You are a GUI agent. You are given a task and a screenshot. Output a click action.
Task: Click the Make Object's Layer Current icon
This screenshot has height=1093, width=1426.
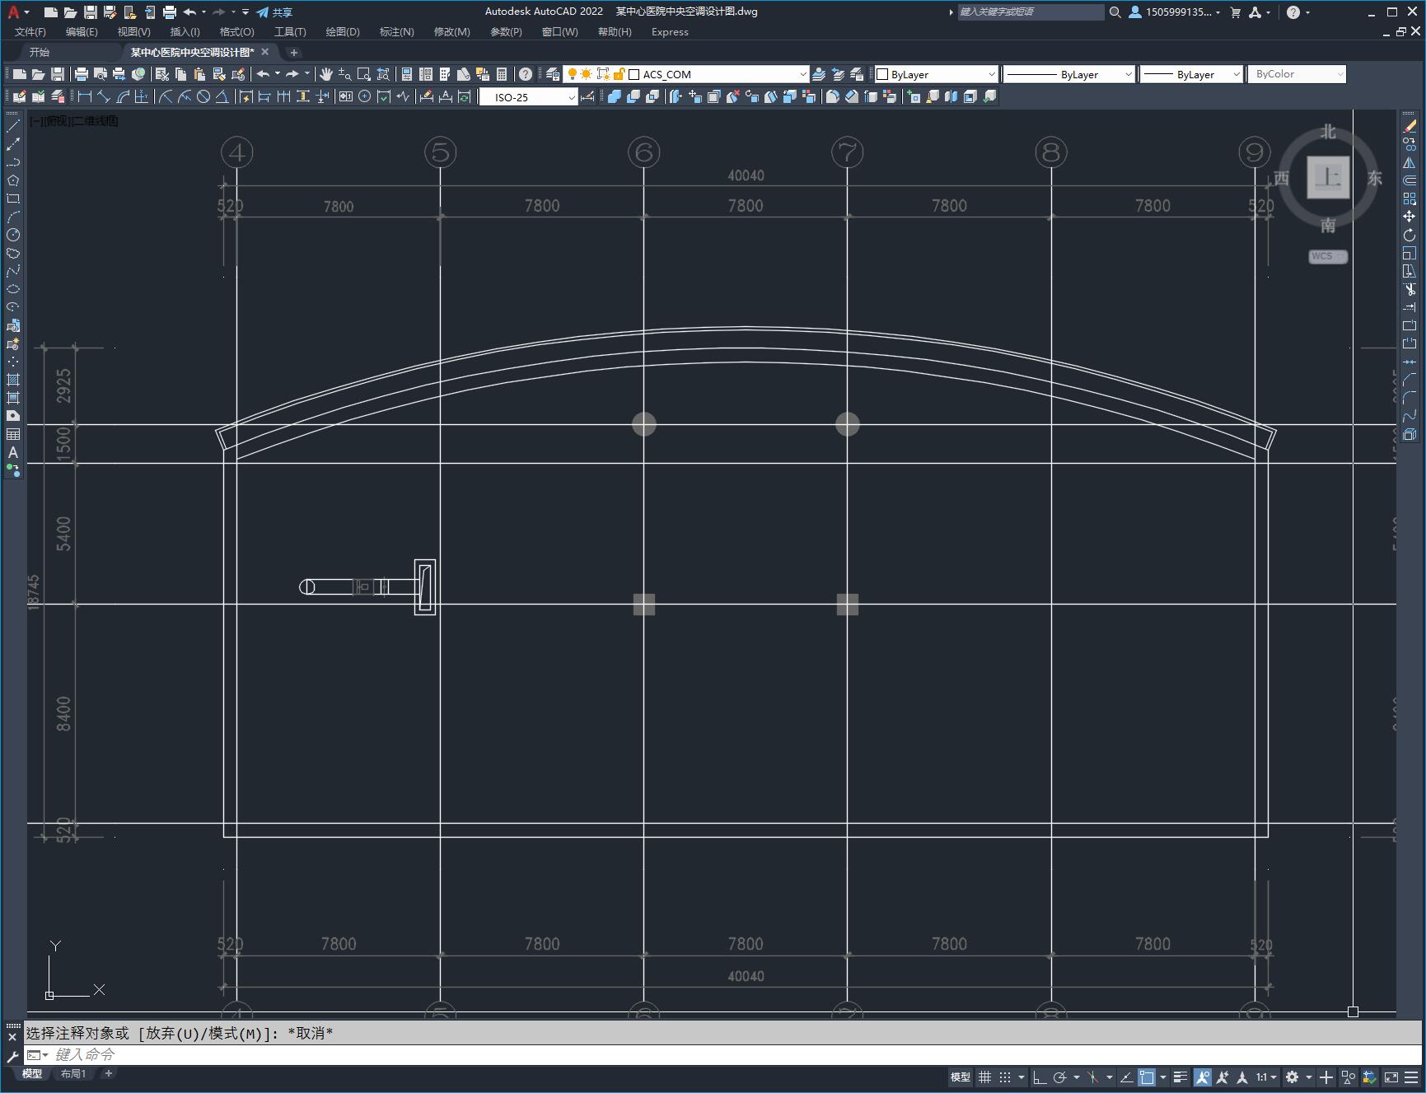coord(819,74)
